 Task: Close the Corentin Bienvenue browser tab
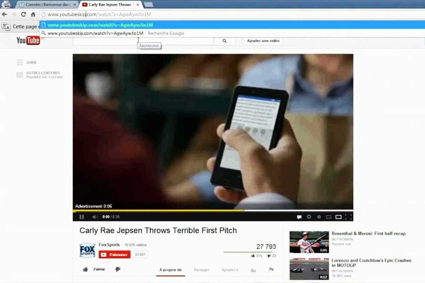click(x=74, y=5)
